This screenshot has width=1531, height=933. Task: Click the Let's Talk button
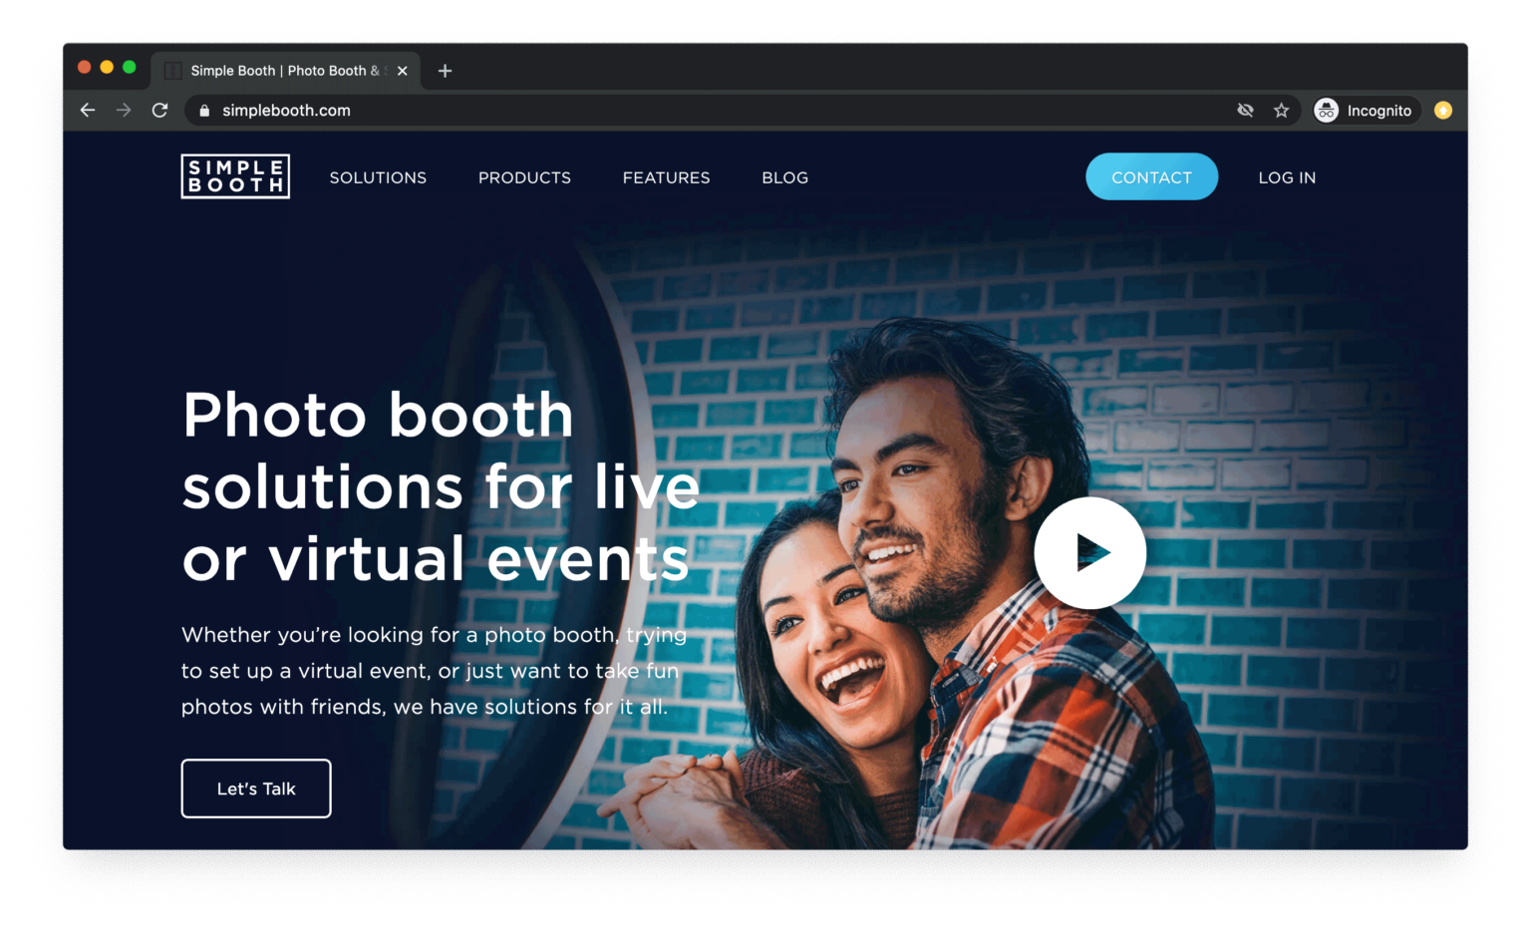click(x=256, y=788)
